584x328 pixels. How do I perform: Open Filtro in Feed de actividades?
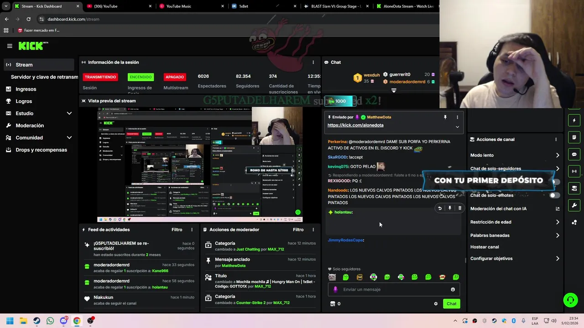coord(177,230)
